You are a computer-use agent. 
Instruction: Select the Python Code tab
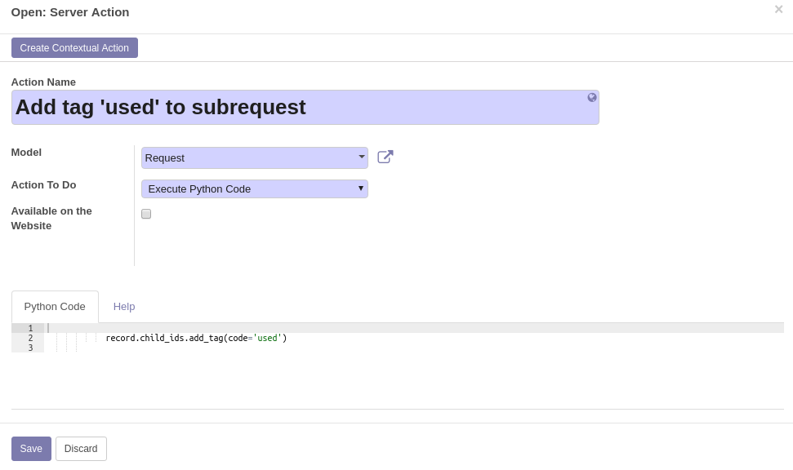pyautogui.click(x=55, y=307)
